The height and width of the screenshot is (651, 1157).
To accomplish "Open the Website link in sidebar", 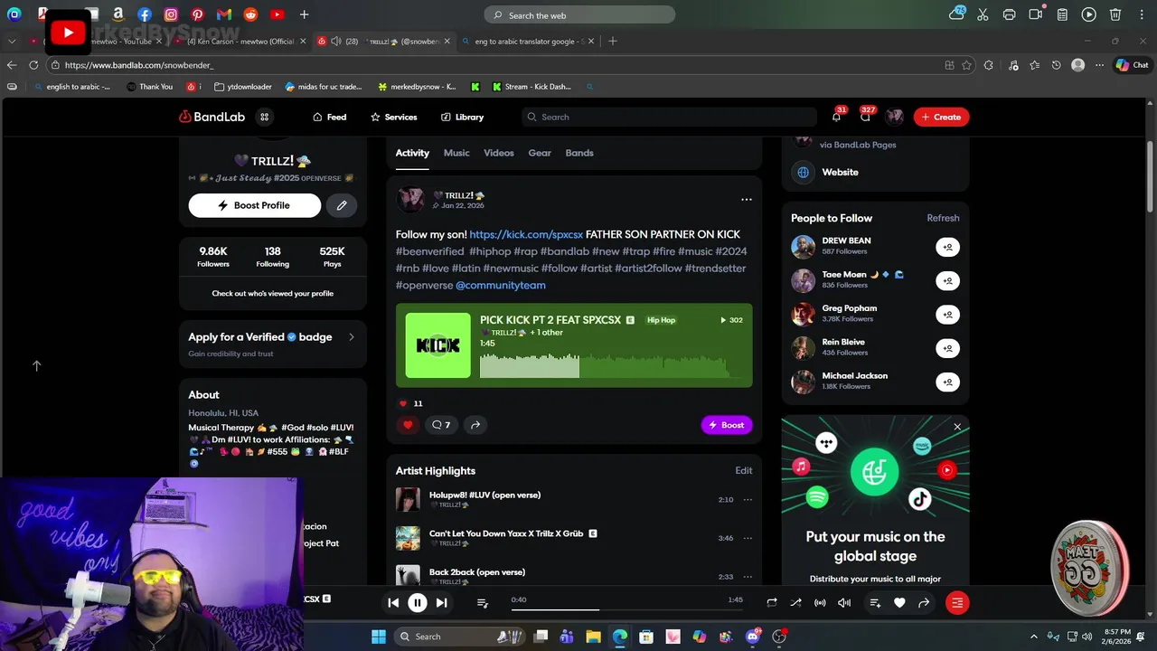I will pos(840,172).
